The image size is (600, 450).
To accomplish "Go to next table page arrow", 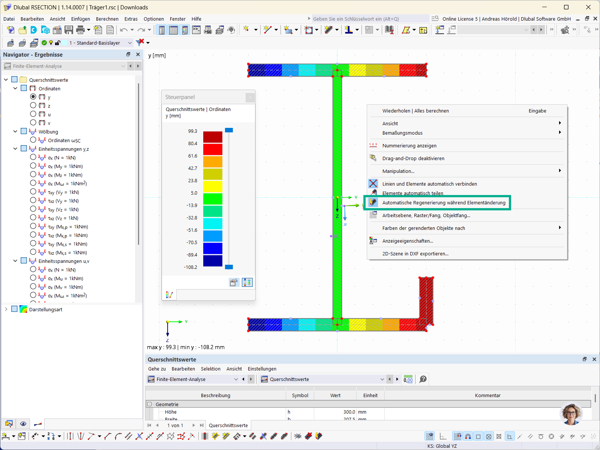I will [x=193, y=425].
